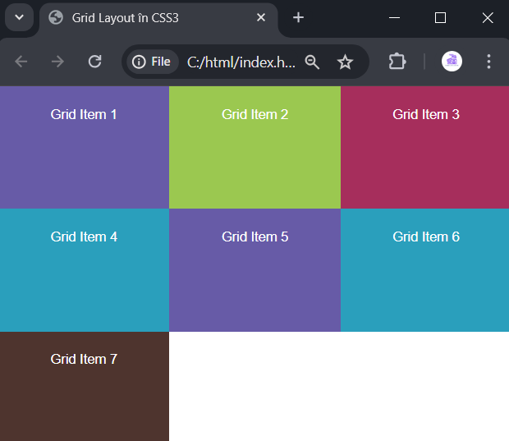Click the browser back arrow
This screenshot has height=441, width=509.
coord(21,62)
